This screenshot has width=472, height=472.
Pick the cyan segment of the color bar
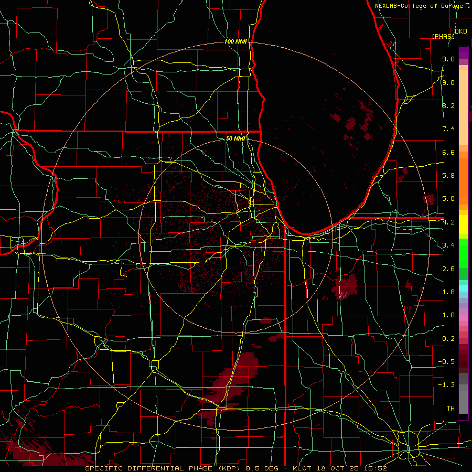click(x=463, y=288)
